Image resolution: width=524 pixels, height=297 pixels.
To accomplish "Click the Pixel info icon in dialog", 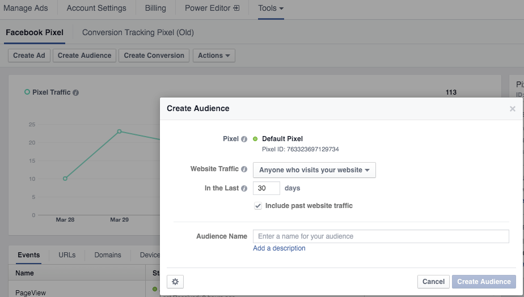I will [x=244, y=139].
